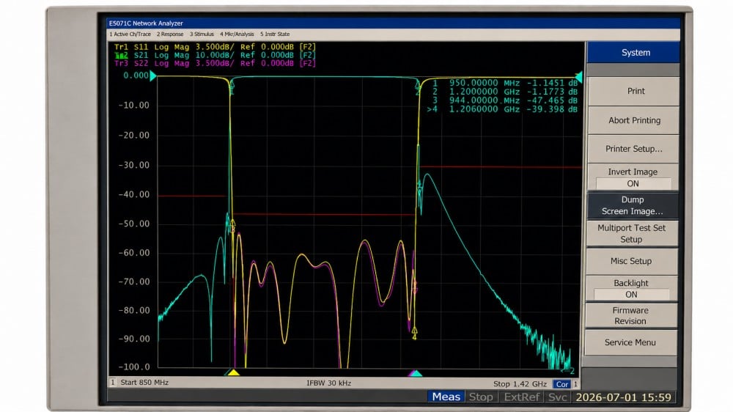
Task: Click the E5071C Network Analyzer title bar
Action: tap(393, 23)
